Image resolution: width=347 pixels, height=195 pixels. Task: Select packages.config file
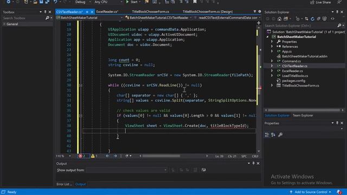pyautogui.click(x=293, y=81)
